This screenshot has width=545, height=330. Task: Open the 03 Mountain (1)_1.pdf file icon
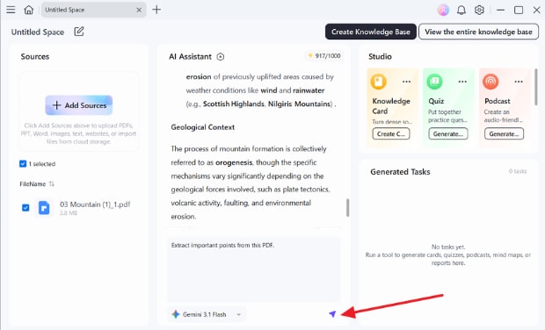tap(44, 208)
